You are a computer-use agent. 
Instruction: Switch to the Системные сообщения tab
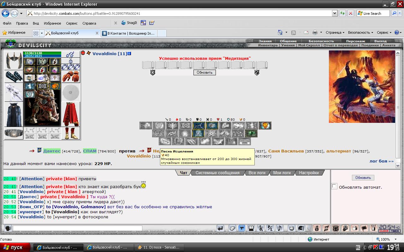[x=217, y=173]
